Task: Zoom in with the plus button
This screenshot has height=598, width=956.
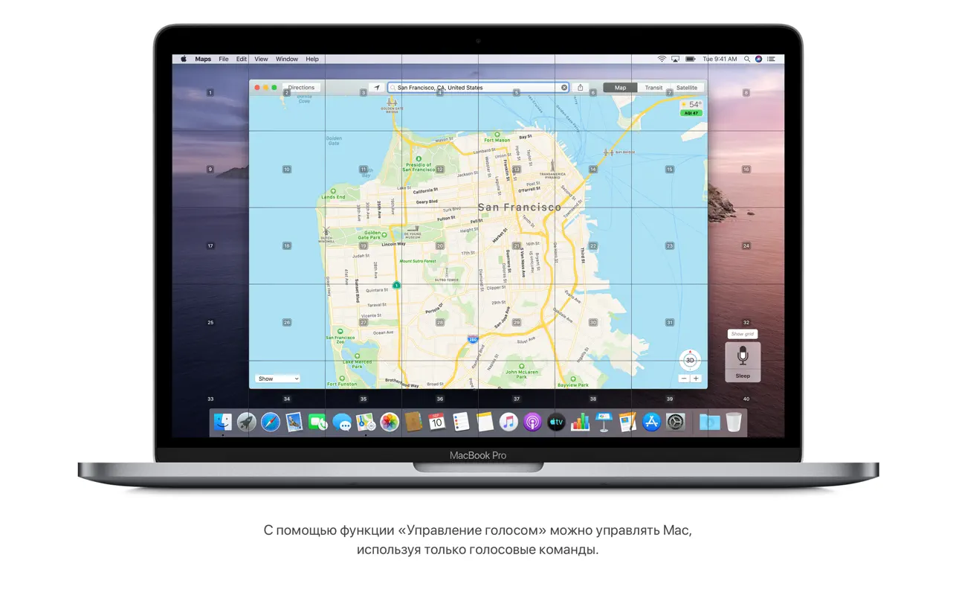Action: coord(696,379)
